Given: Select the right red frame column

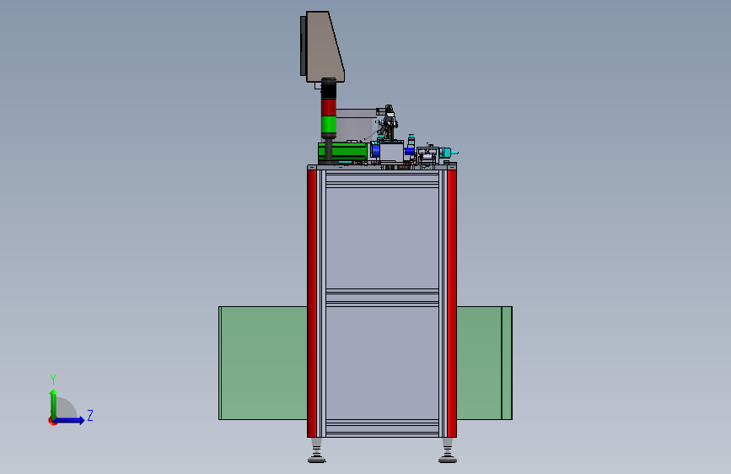Looking at the screenshot, I should click(452, 304).
